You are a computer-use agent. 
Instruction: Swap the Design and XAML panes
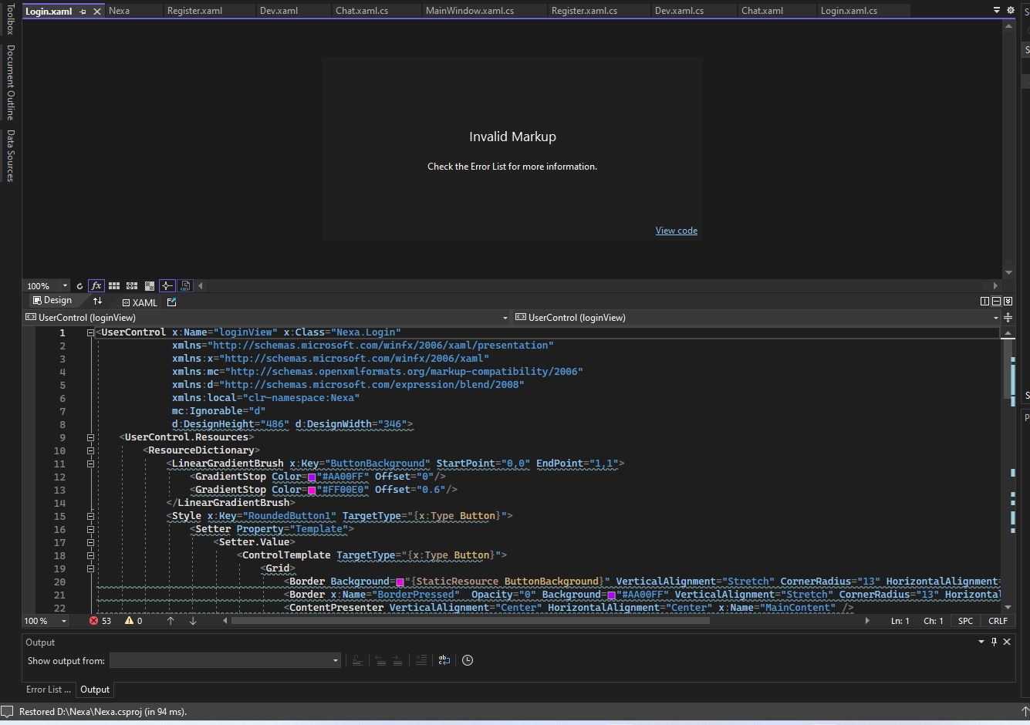point(97,301)
